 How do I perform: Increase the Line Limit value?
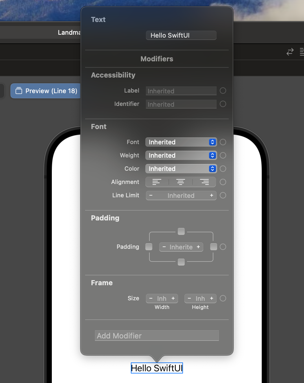coord(212,196)
